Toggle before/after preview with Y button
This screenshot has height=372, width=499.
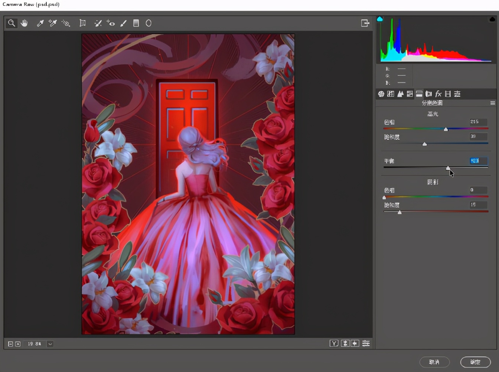click(x=334, y=343)
